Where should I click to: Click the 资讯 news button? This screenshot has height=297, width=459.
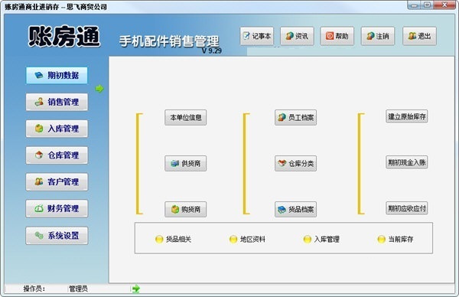297,36
